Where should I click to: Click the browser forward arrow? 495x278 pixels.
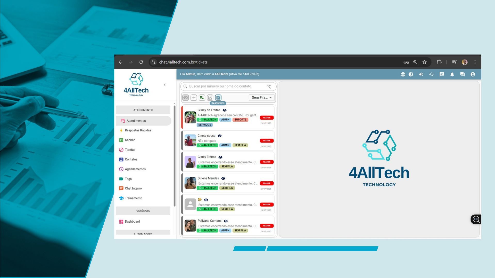click(x=131, y=62)
